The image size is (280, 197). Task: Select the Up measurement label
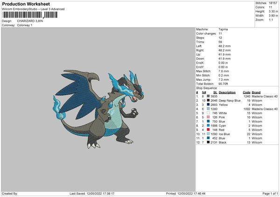[x=198, y=54]
